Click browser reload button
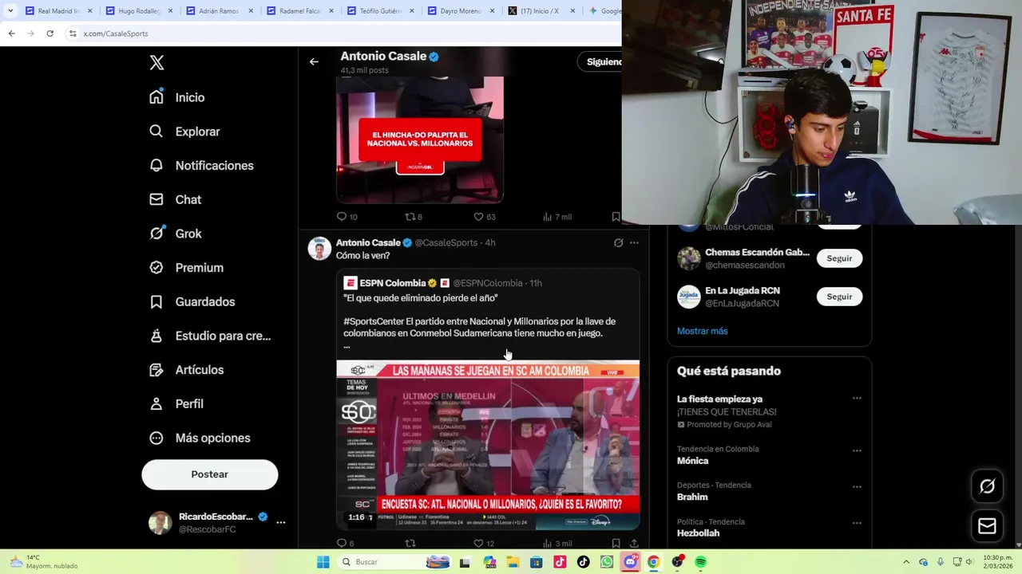The height and width of the screenshot is (574, 1022). 50,33
